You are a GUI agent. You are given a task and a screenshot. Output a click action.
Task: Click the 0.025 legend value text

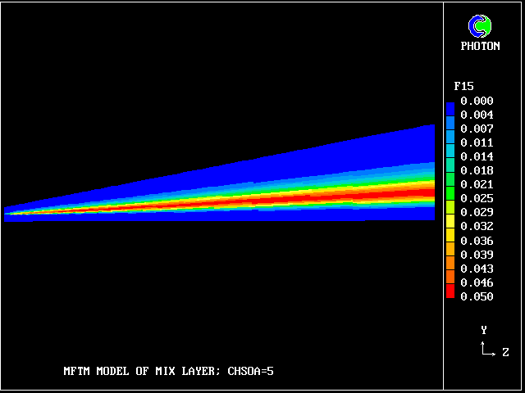coord(477,198)
